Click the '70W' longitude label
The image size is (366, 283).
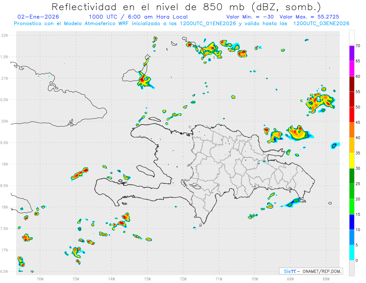[x=254, y=279]
